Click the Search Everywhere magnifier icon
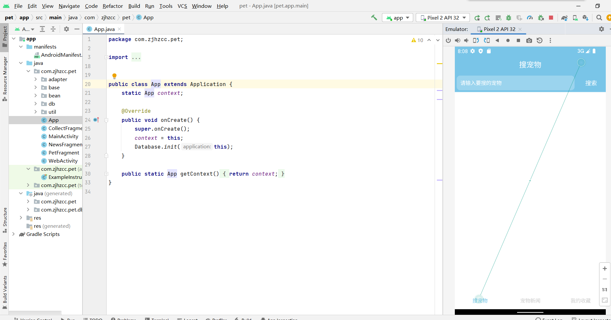This screenshot has width=611, height=320. [599, 18]
